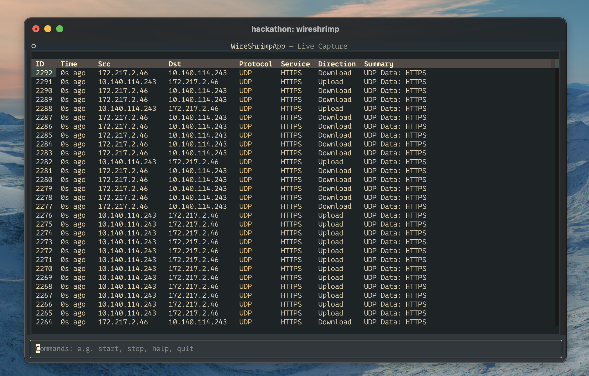Image resolution: width=589 pixels, height=376 pixels.
Task: Select packet row with ID 2264
Action: (x=44, y=322)
